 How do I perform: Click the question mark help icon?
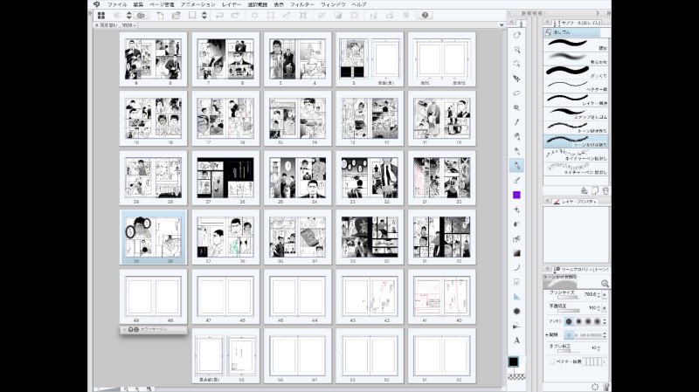click(x=425, y=15)
